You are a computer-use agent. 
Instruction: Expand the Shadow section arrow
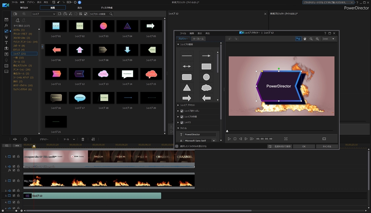[x=178, y=122]
